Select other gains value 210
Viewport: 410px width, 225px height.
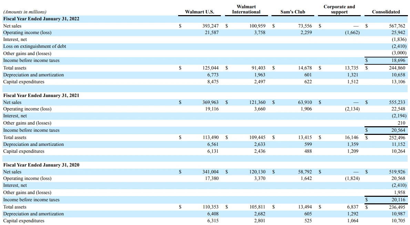click(401, 123)
